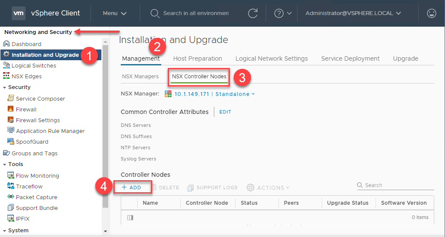Sort by the Status column header
This screenshot has width=445, height=237.
(x=249, y=203)
